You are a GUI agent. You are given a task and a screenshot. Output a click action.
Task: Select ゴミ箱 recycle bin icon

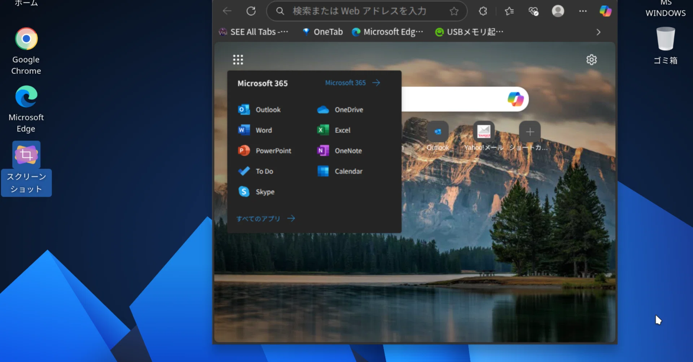click(x=666, y=46)
